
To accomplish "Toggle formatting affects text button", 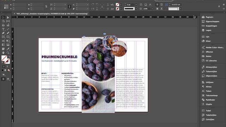I will coord(7,67).
